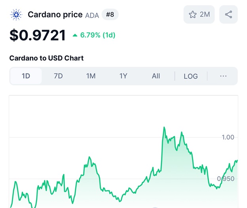
Task: Click the ADA ticker symbol
Action: pos(92,15)
